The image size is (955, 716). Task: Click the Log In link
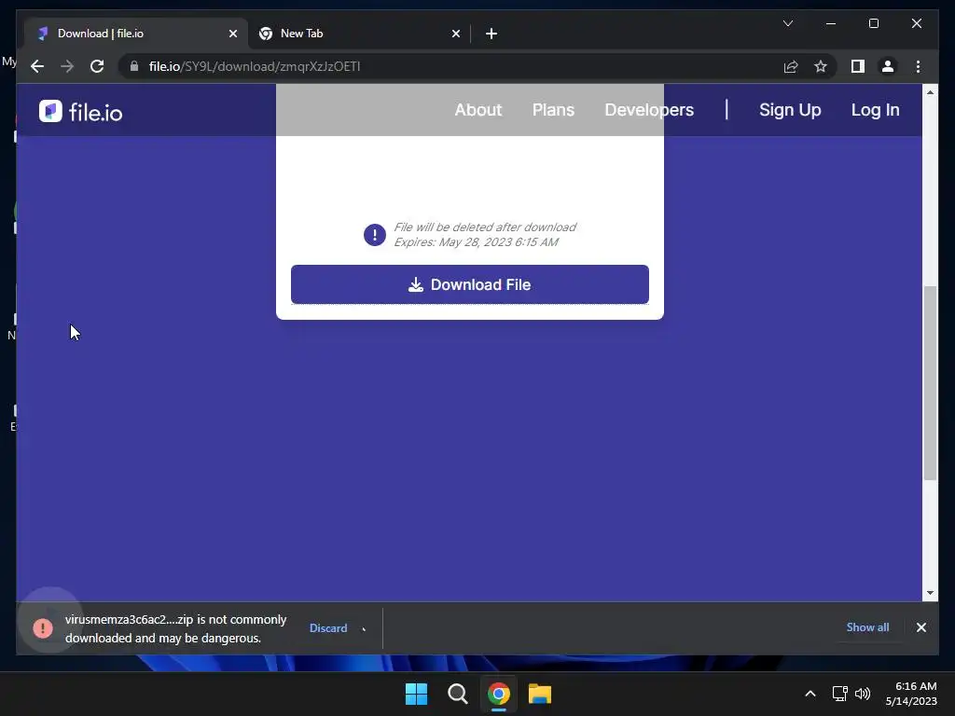pos(875,110)
